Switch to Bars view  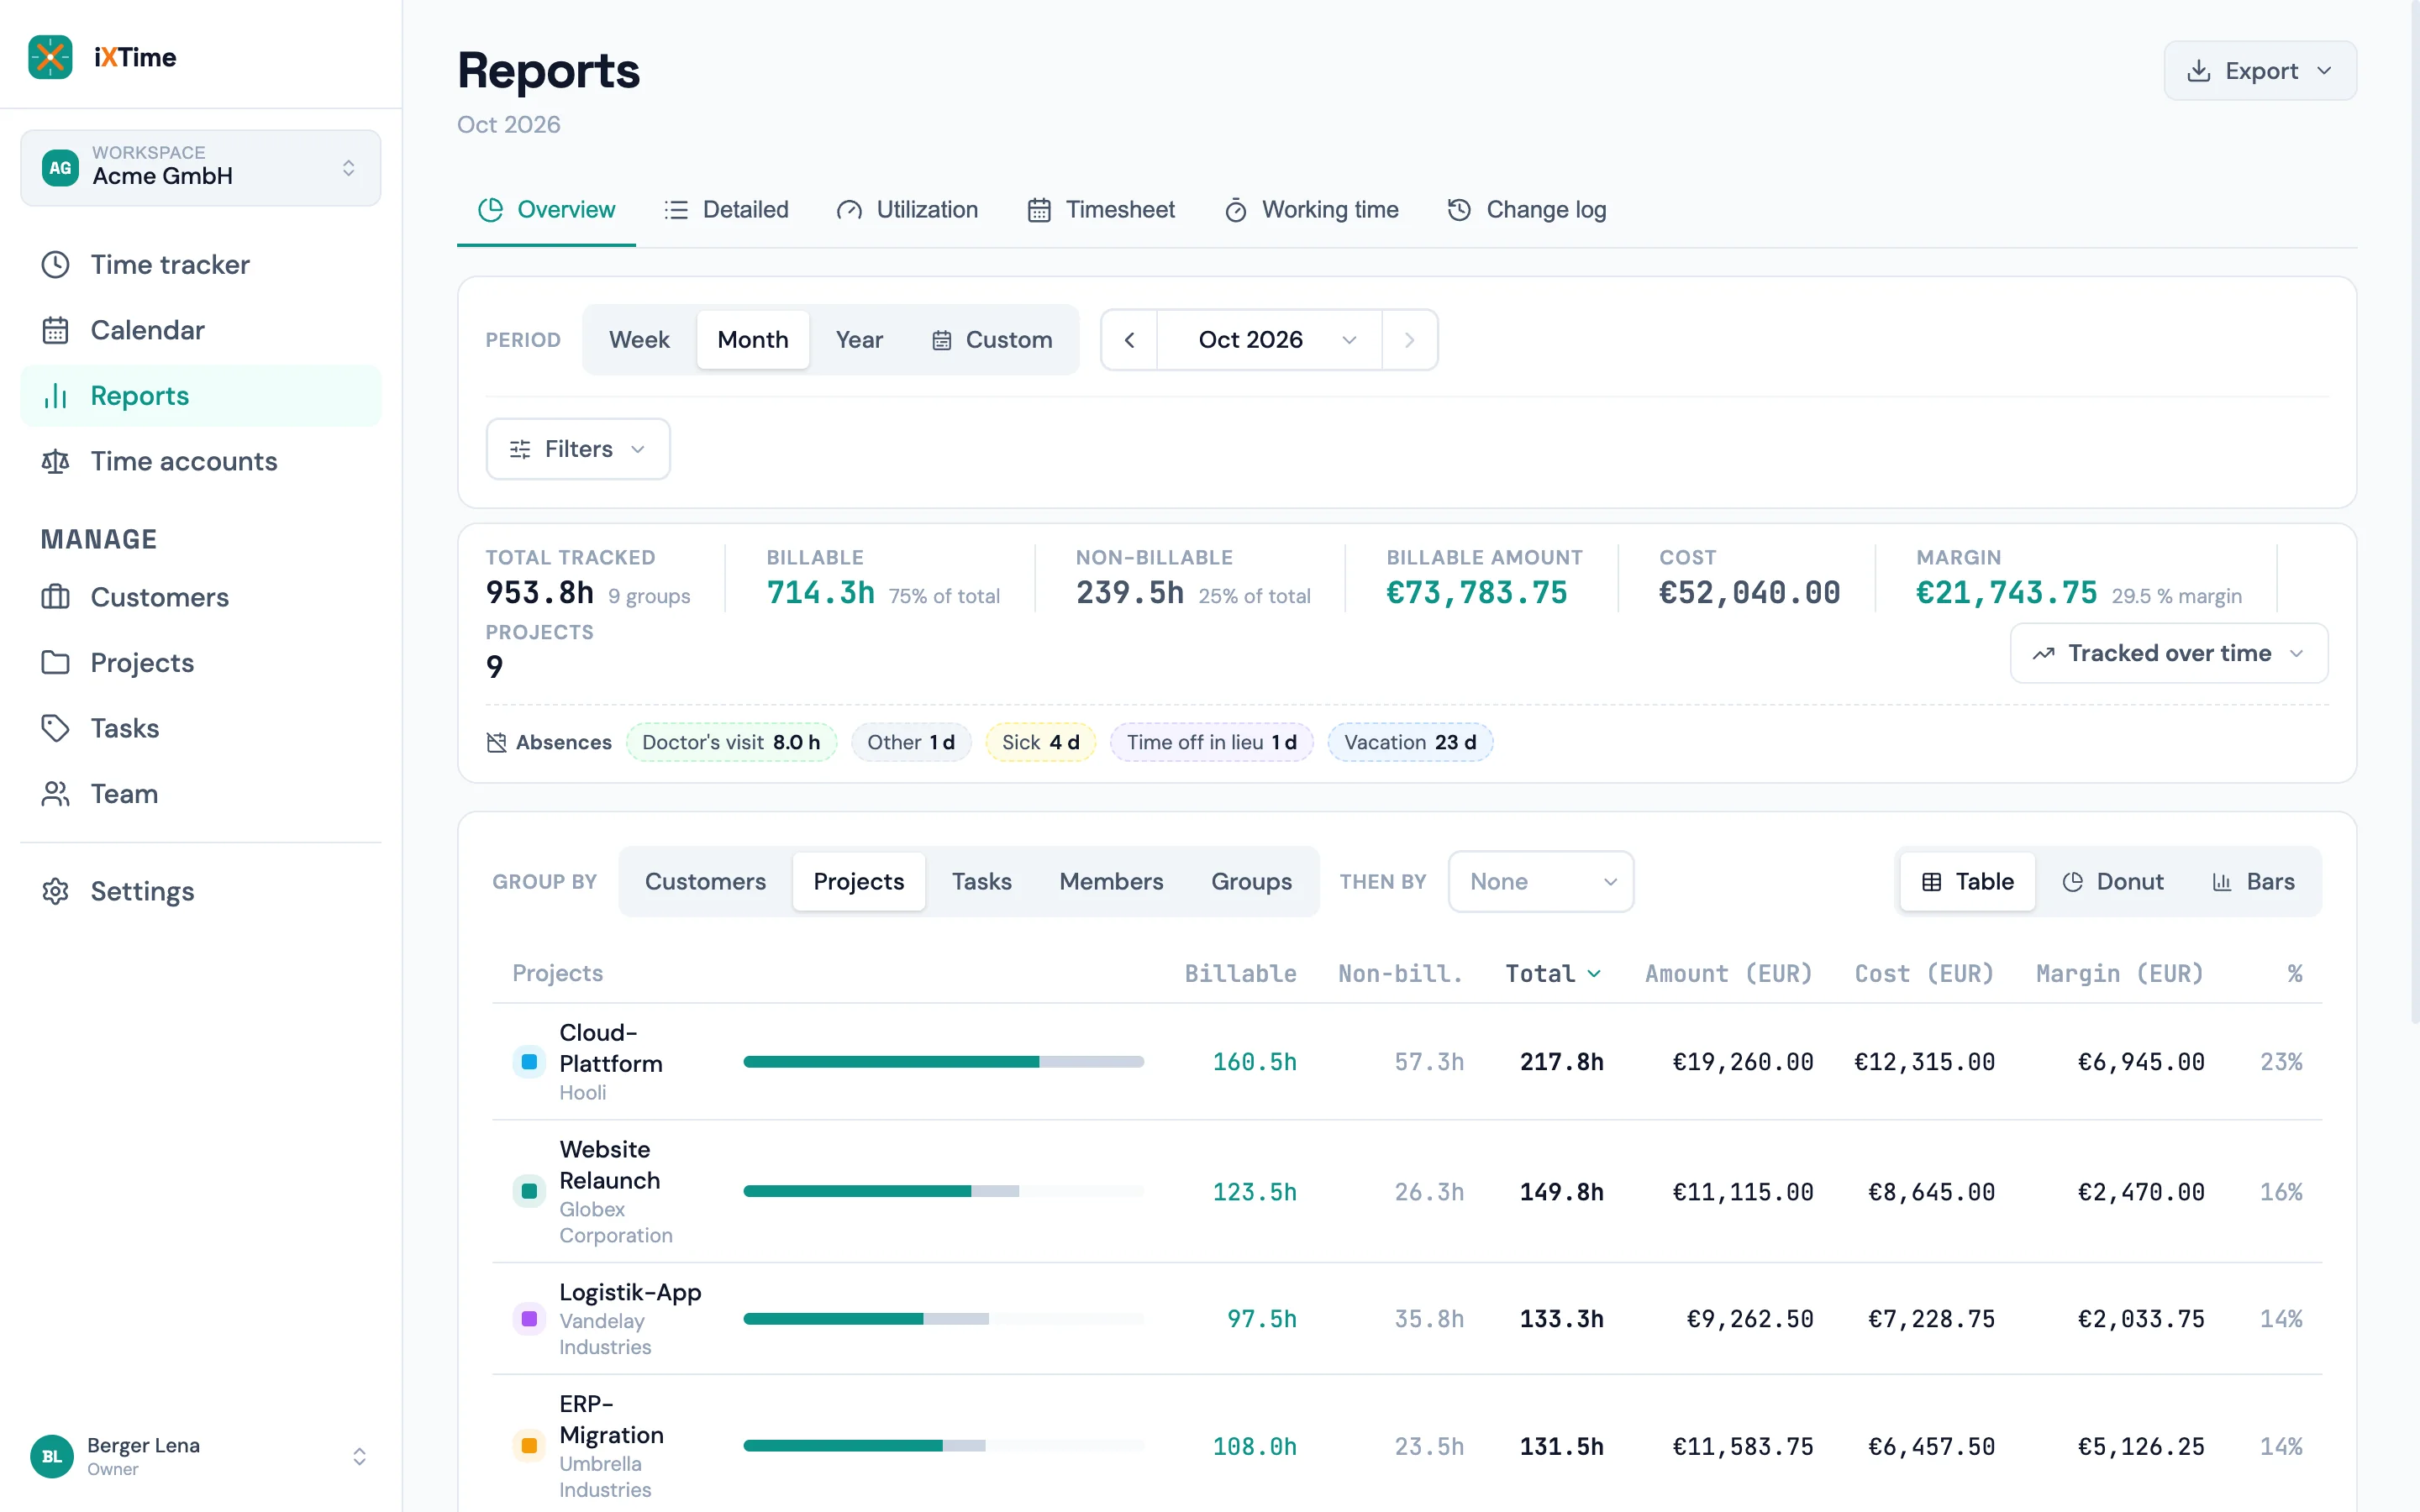pyautogui.click(x=2253, y=882)
